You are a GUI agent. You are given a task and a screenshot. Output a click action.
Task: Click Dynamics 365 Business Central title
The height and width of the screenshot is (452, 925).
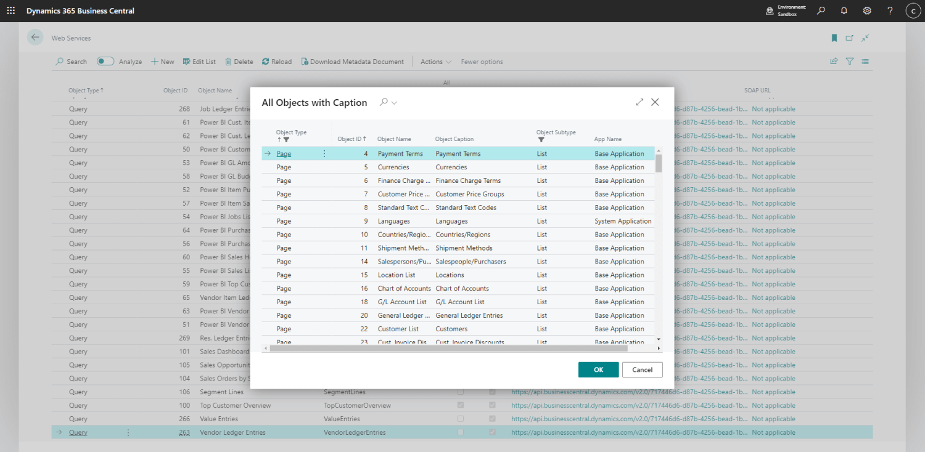tap(80, 10)
